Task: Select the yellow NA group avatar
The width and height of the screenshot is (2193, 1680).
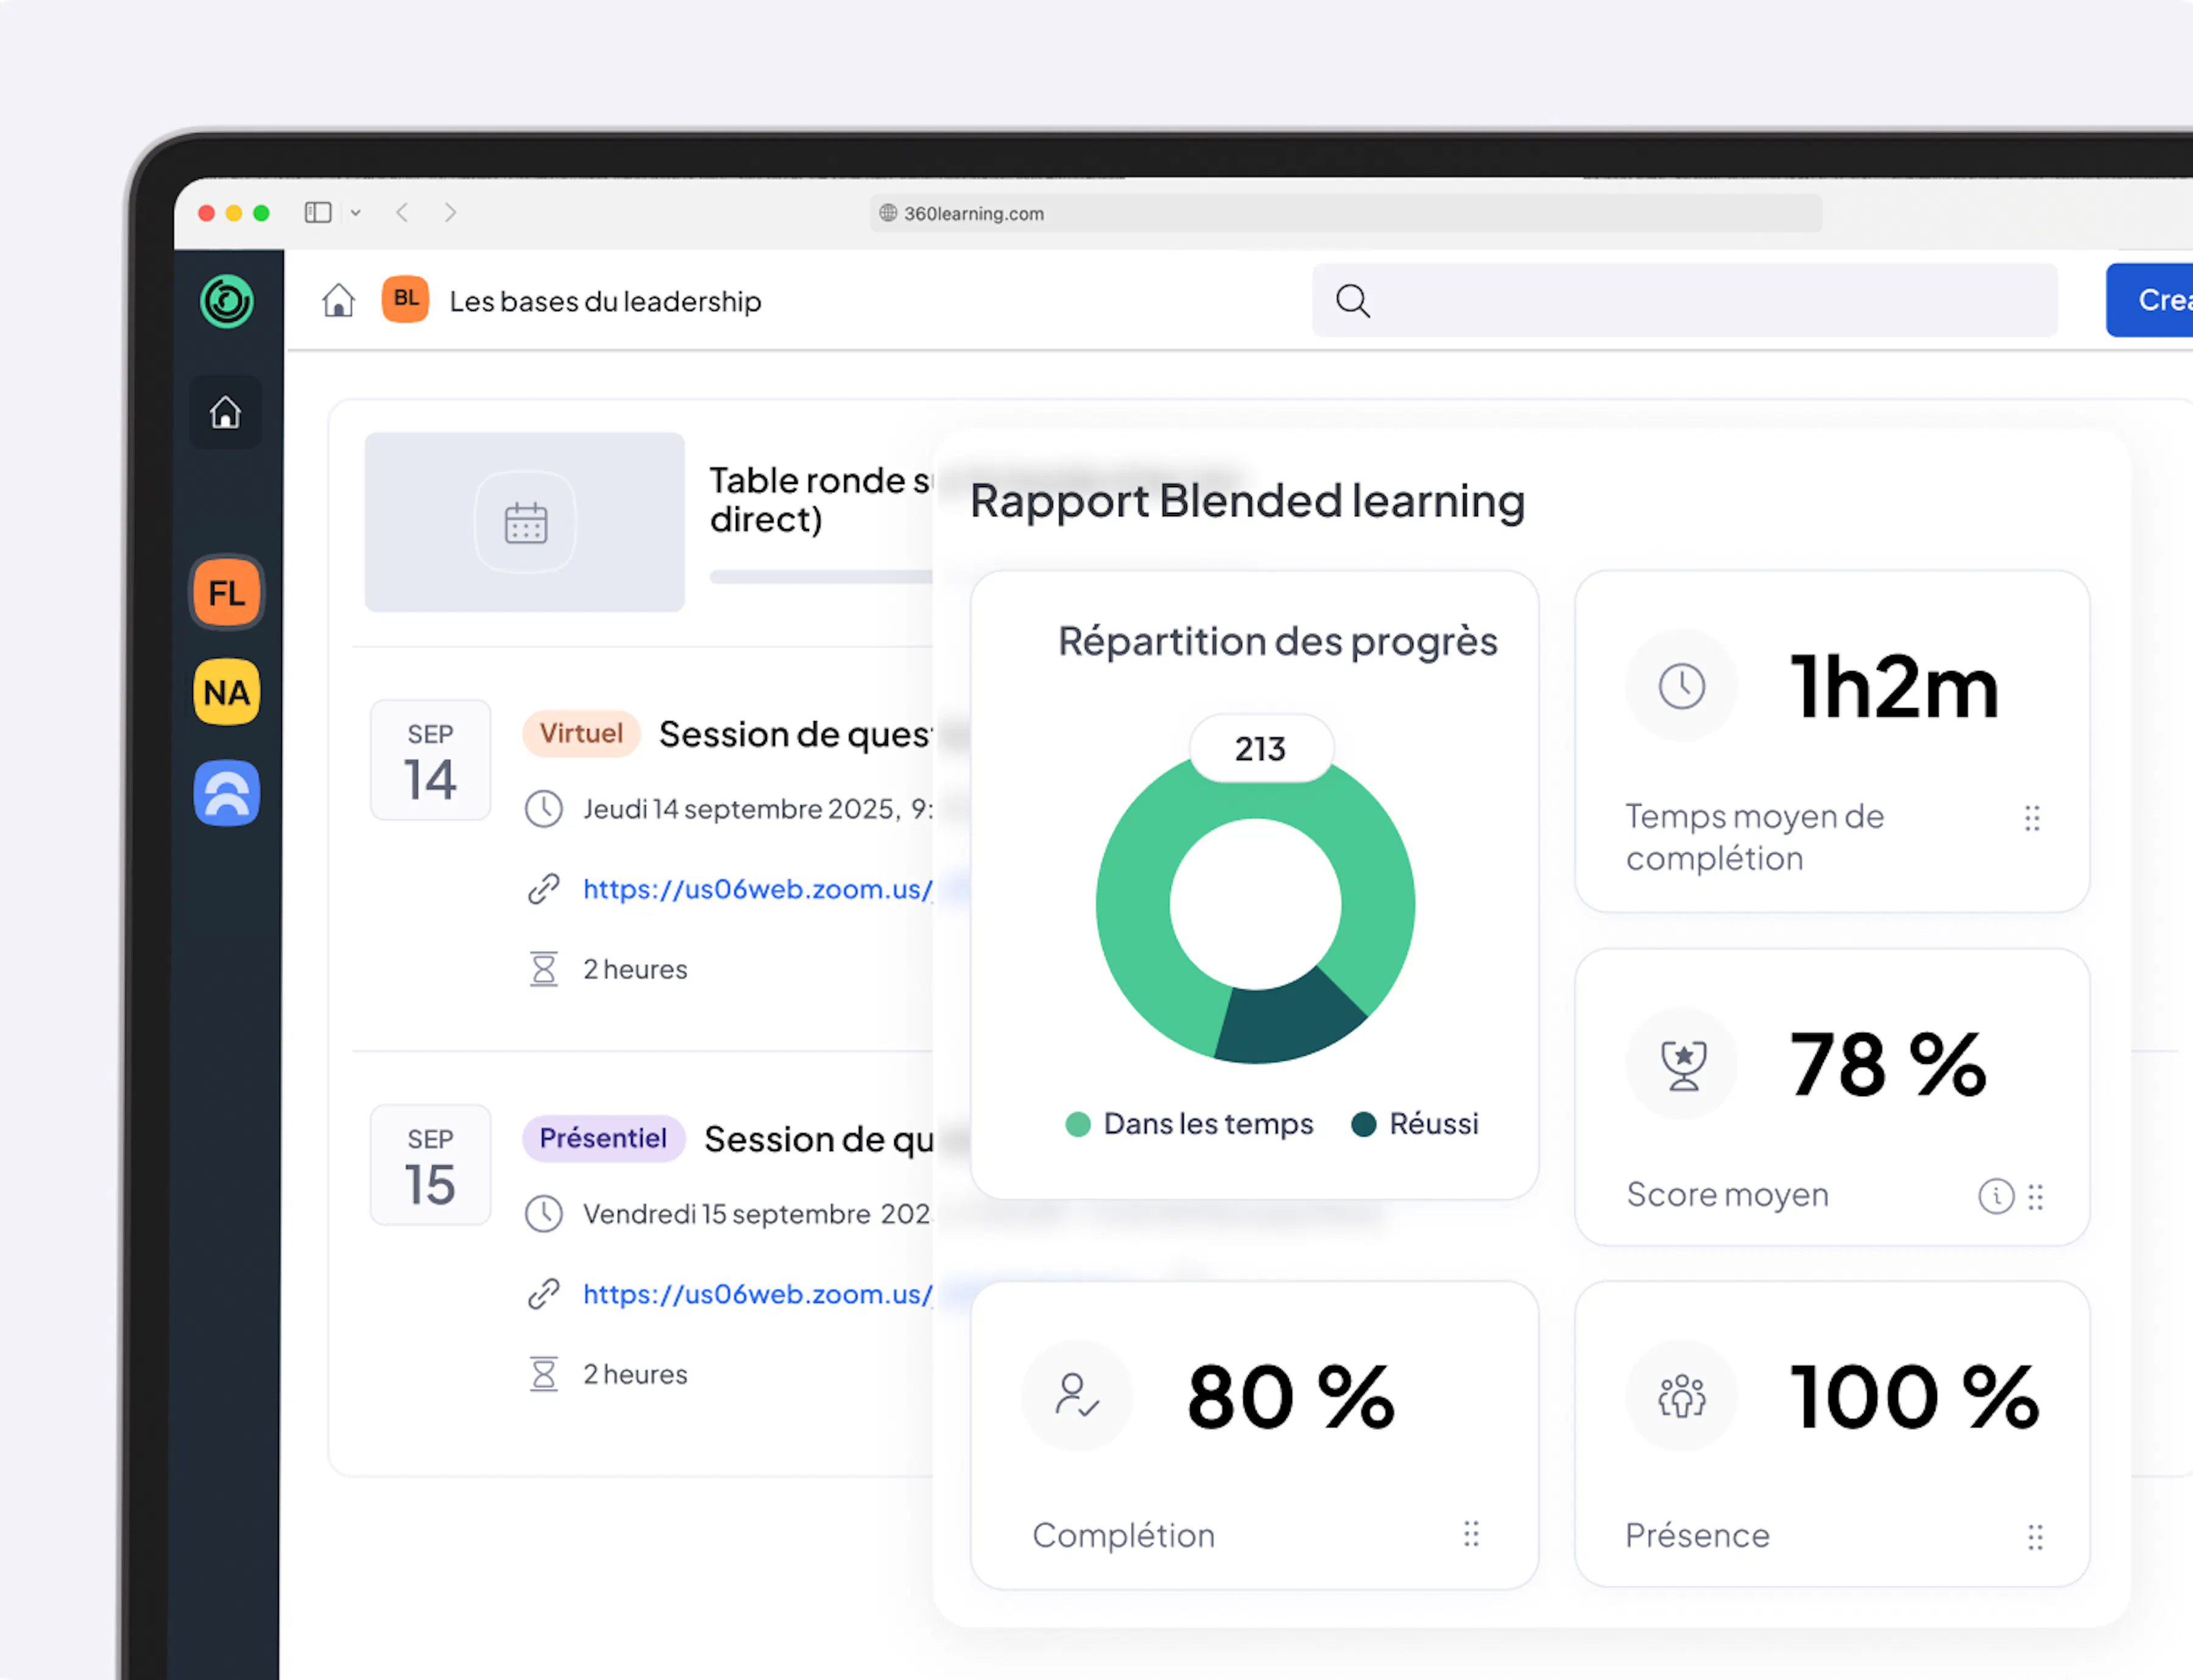Action: (227, 692)
